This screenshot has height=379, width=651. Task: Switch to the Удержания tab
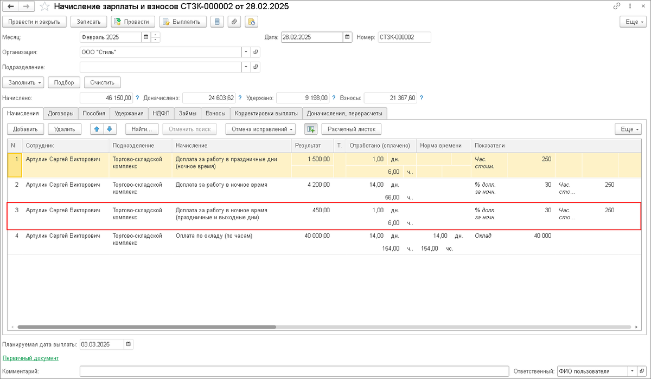click(129, 114)
